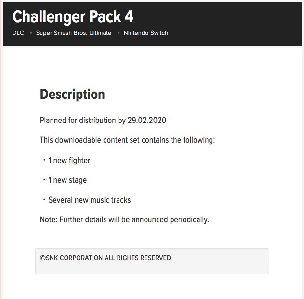
Task: Select the date 29.02.2020
Action: click(x=147, y=120)
